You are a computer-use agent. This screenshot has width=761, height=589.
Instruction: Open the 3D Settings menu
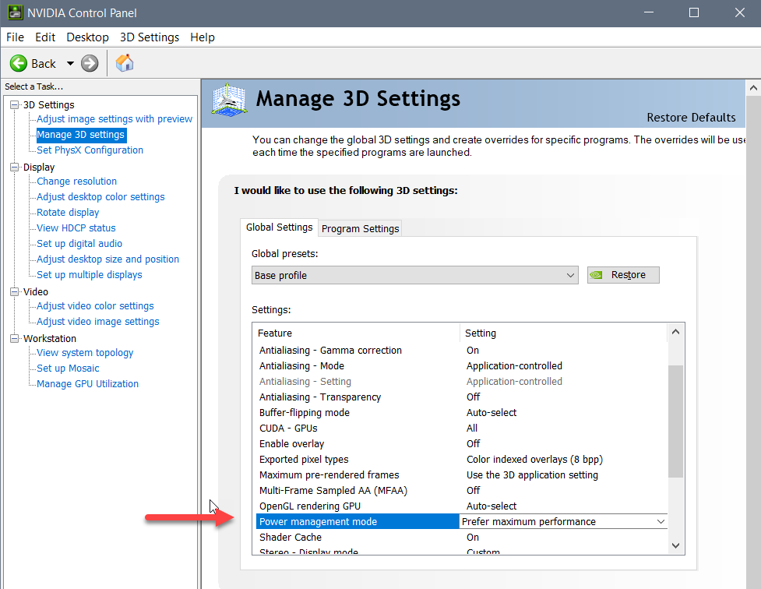pyautogui.click(x=150, y=37)
